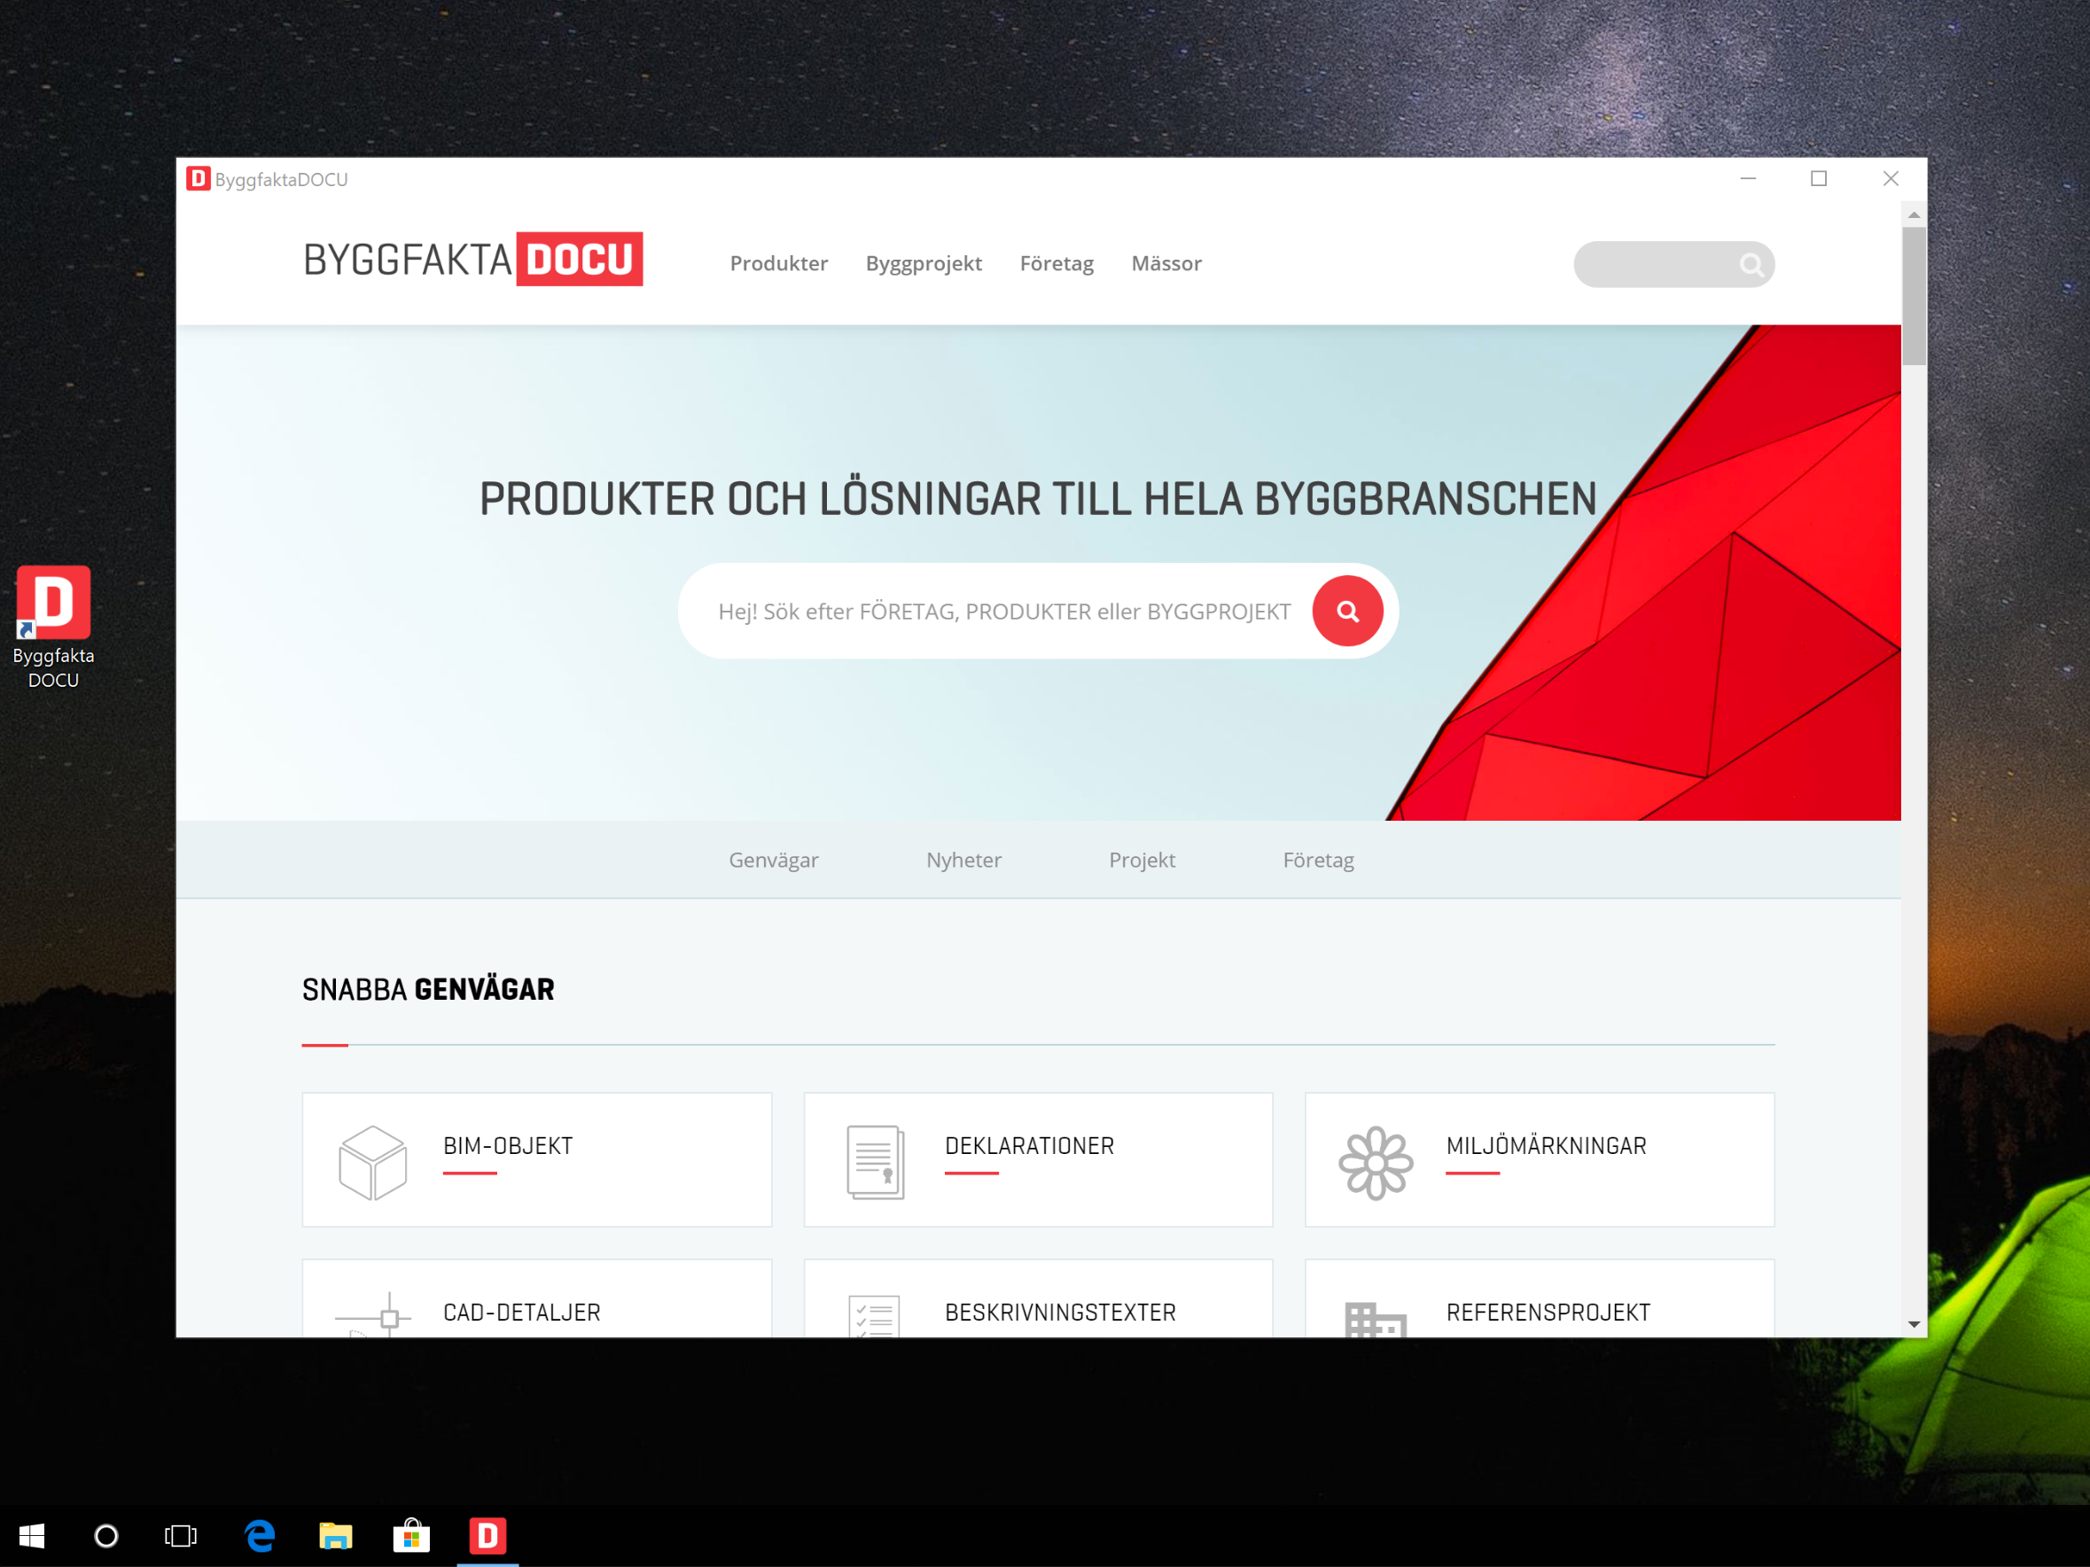The height and width of the screenshot is (1567, 2090).
Task: Open the CAD-detaljer drawing icon
Action: click(x=372, y=1314)
